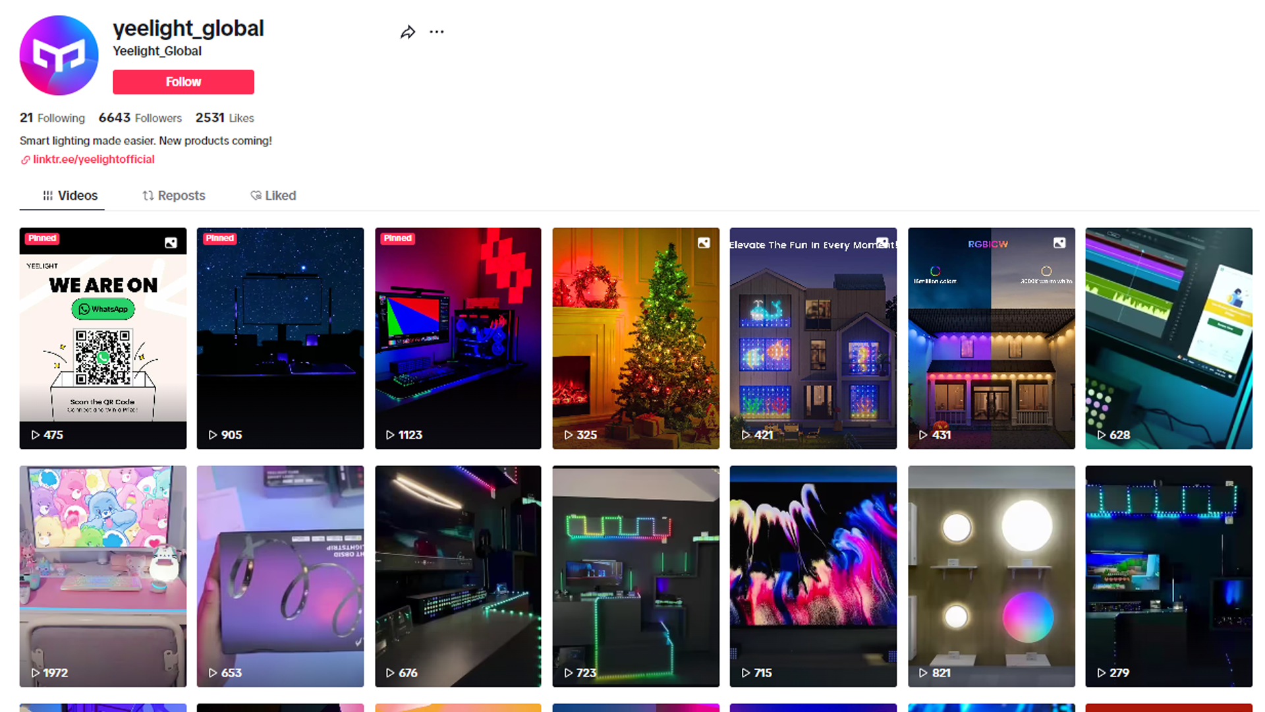Click the play icon next to 715 views

click(x=746, y=673)
